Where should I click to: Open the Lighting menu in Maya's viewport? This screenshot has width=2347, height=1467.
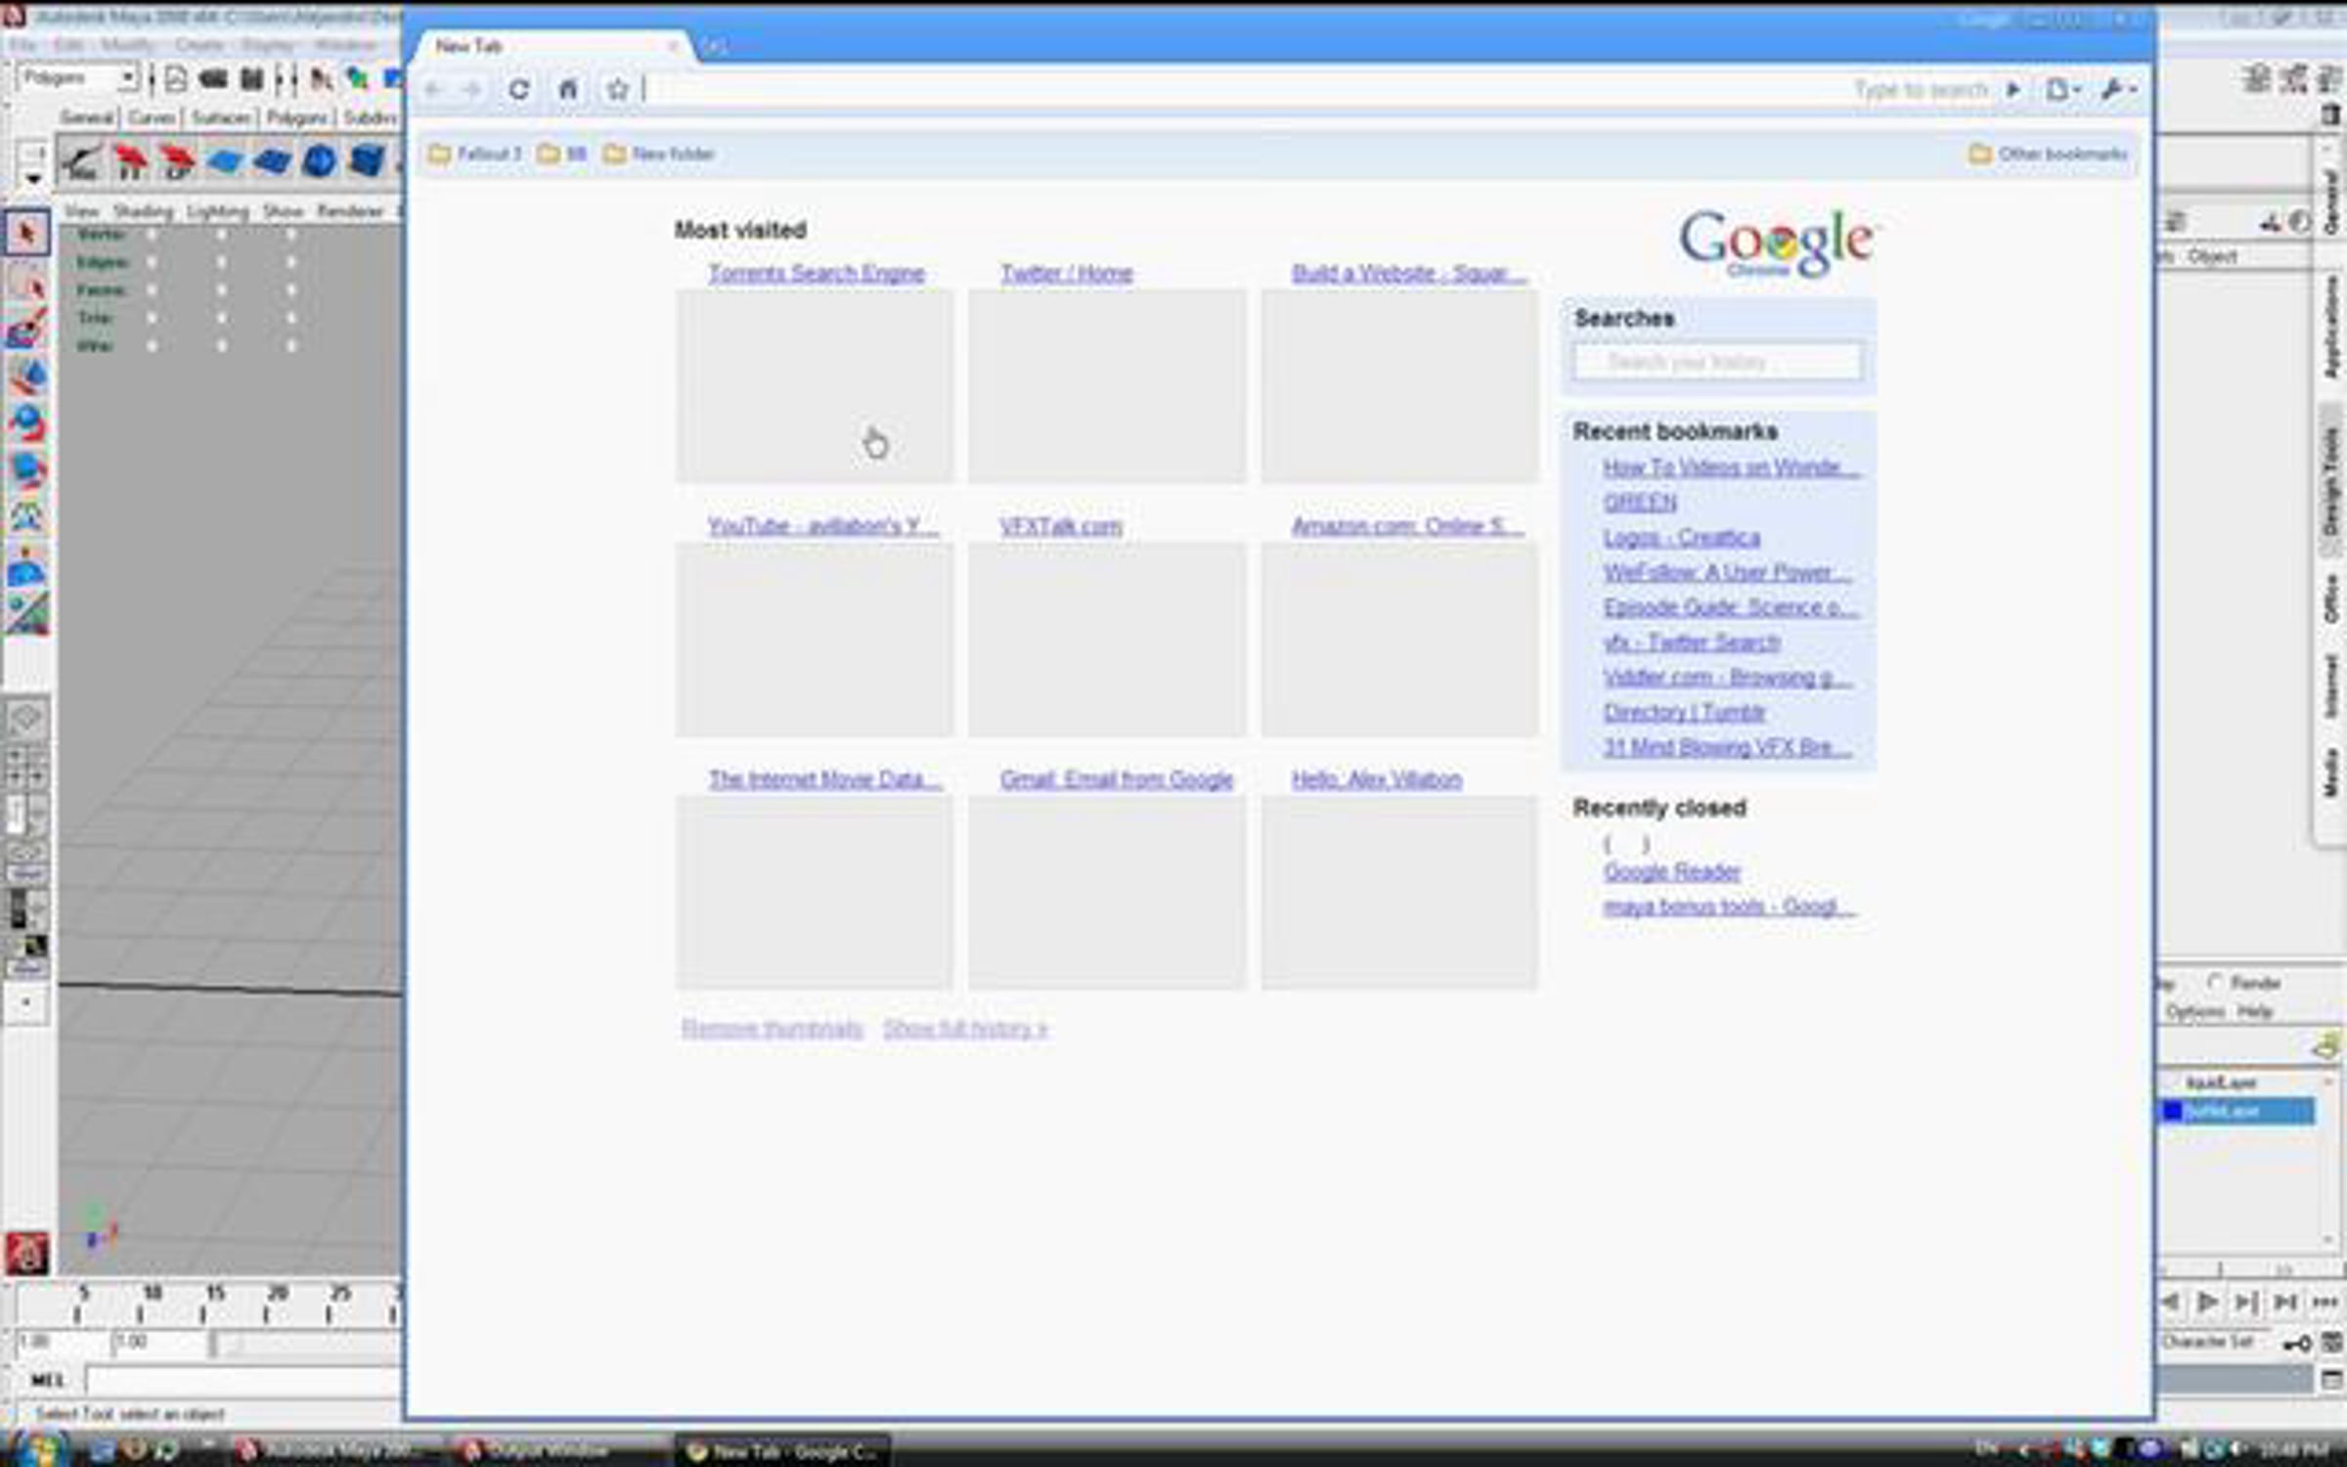(217, 211)
